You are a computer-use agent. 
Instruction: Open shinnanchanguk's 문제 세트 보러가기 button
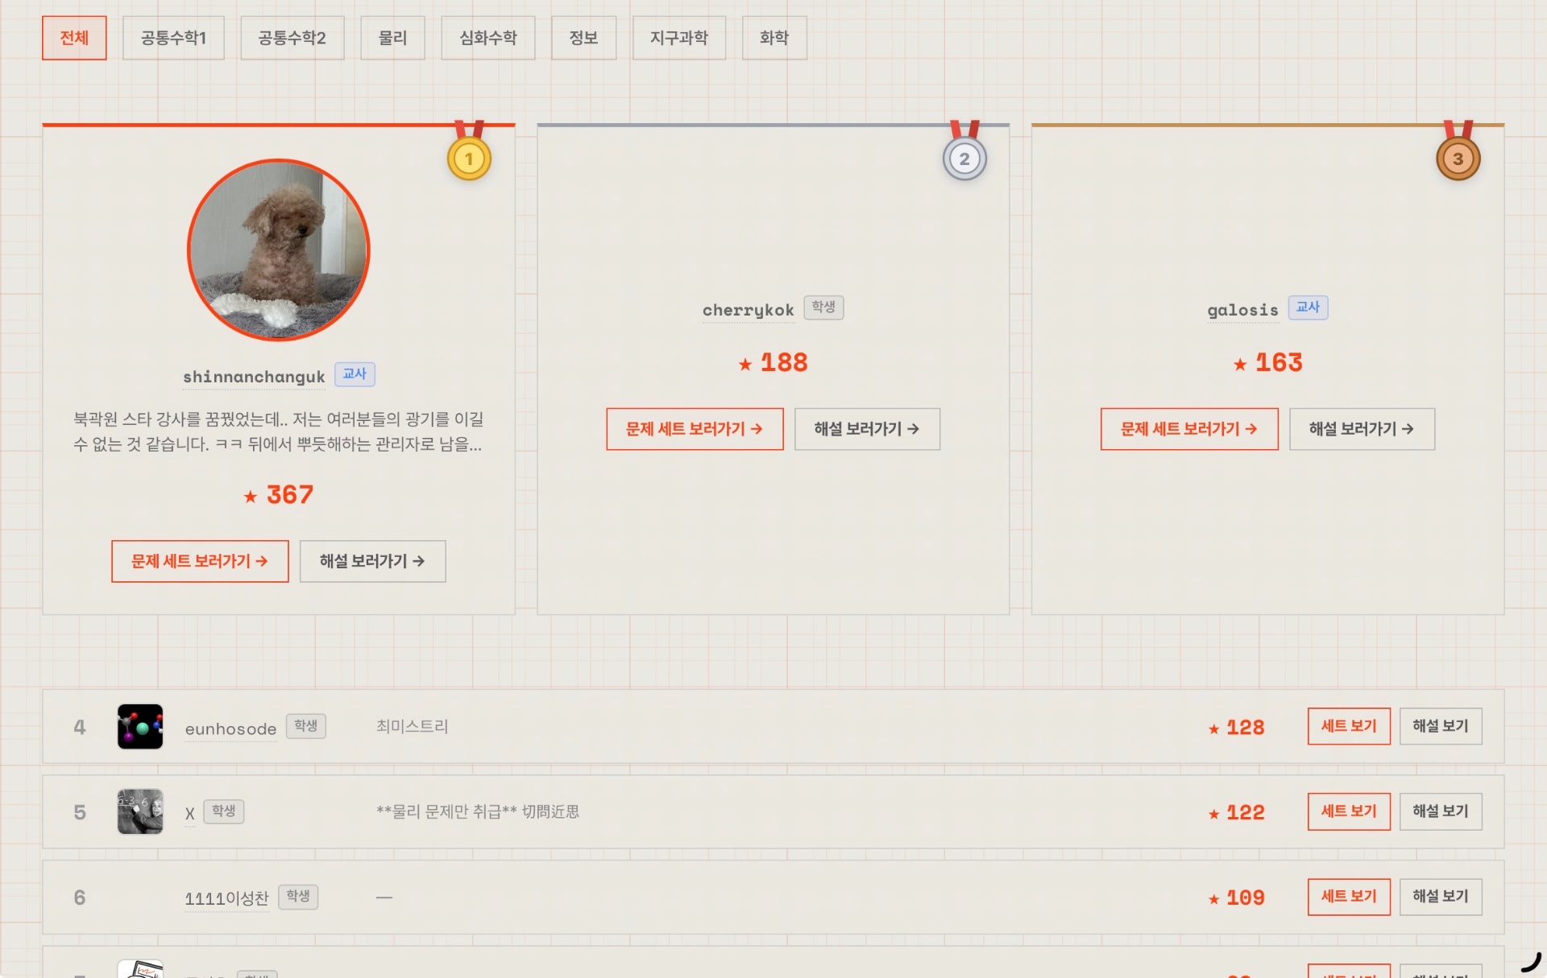click(200, 561)
